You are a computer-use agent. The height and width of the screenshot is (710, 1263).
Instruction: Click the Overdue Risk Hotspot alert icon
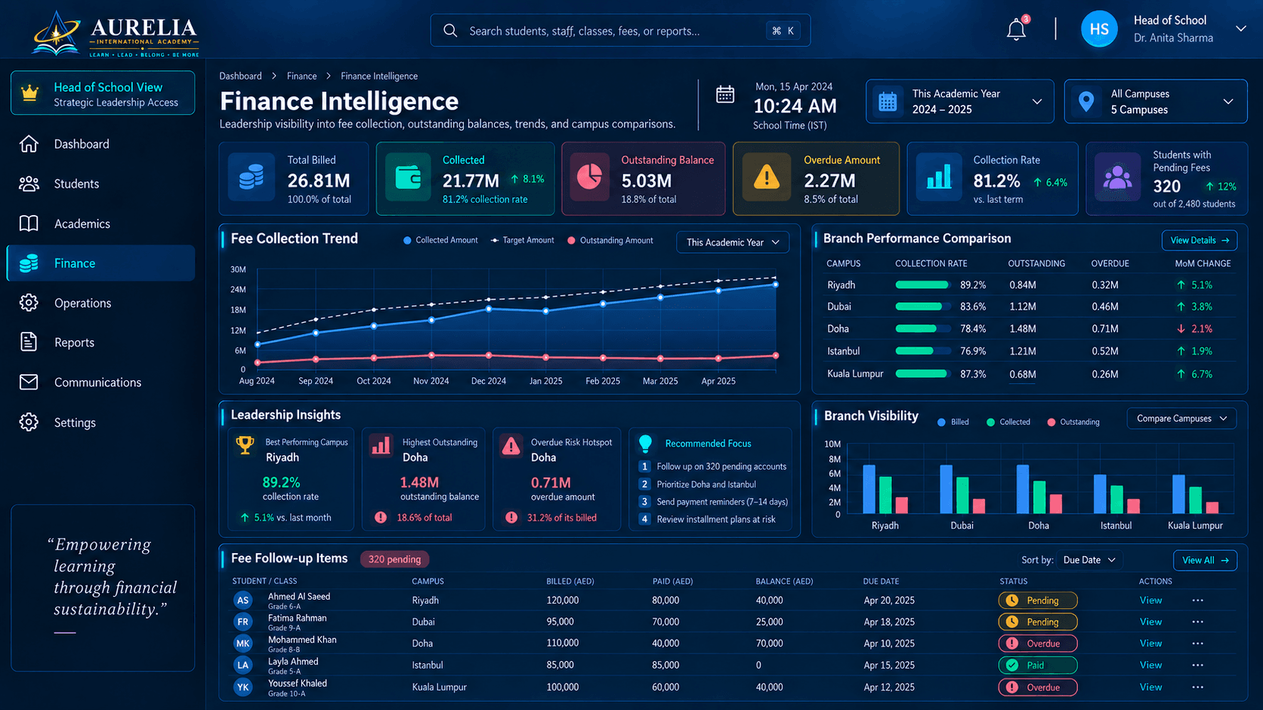(511, 446)
